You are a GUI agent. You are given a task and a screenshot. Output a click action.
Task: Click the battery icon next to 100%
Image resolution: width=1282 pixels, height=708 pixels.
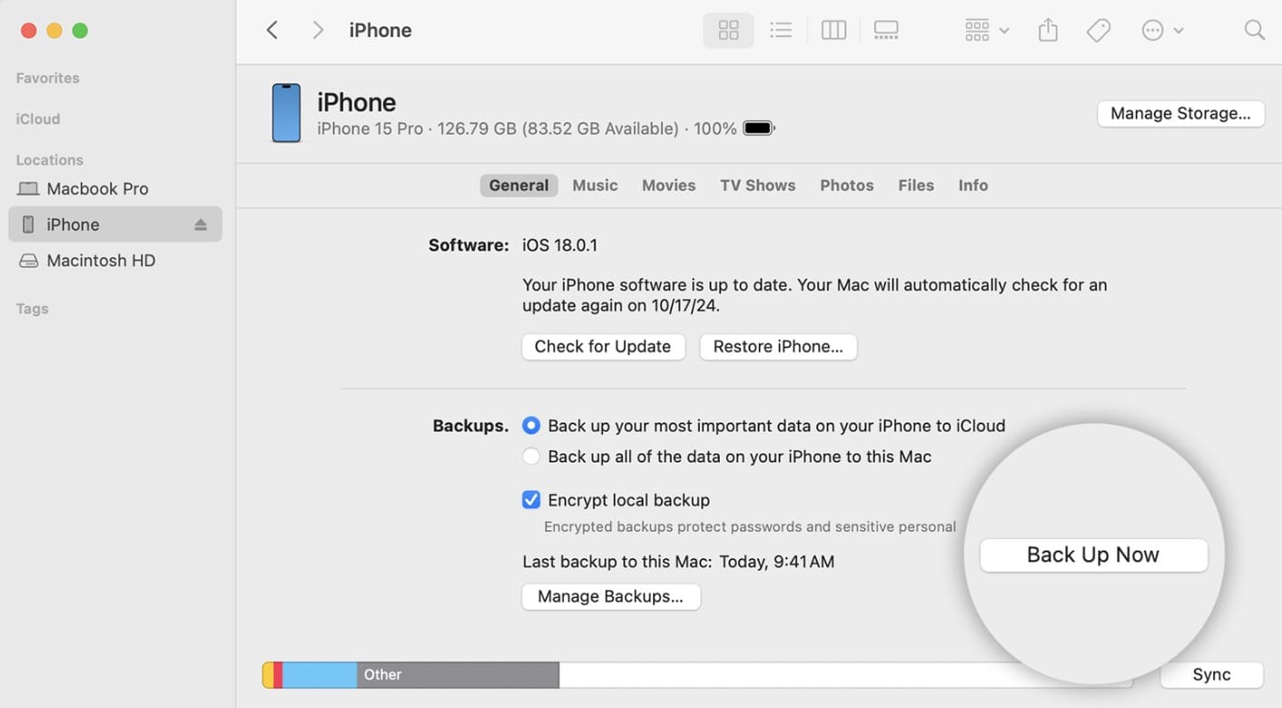759,129
